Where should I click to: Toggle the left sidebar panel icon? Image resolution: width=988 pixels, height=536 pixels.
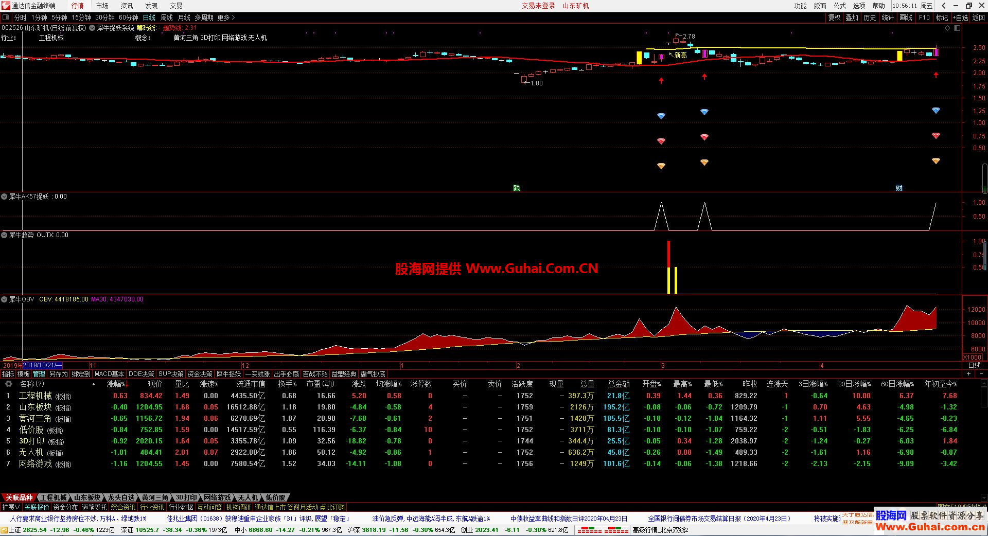tap(5, 17)
